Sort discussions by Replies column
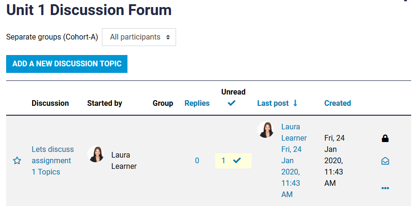Screen dimensions: 414x206 tap(197, 103)
